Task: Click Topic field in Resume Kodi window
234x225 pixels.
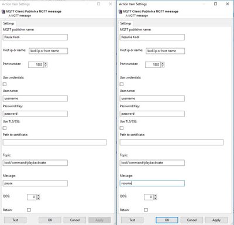Action: [152, 163]
